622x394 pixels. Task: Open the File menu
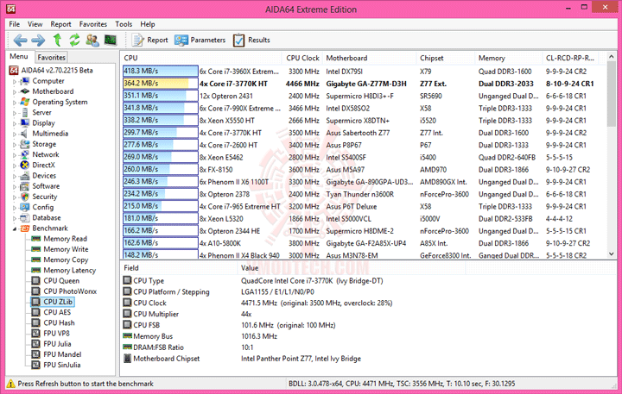coord(15,24)
